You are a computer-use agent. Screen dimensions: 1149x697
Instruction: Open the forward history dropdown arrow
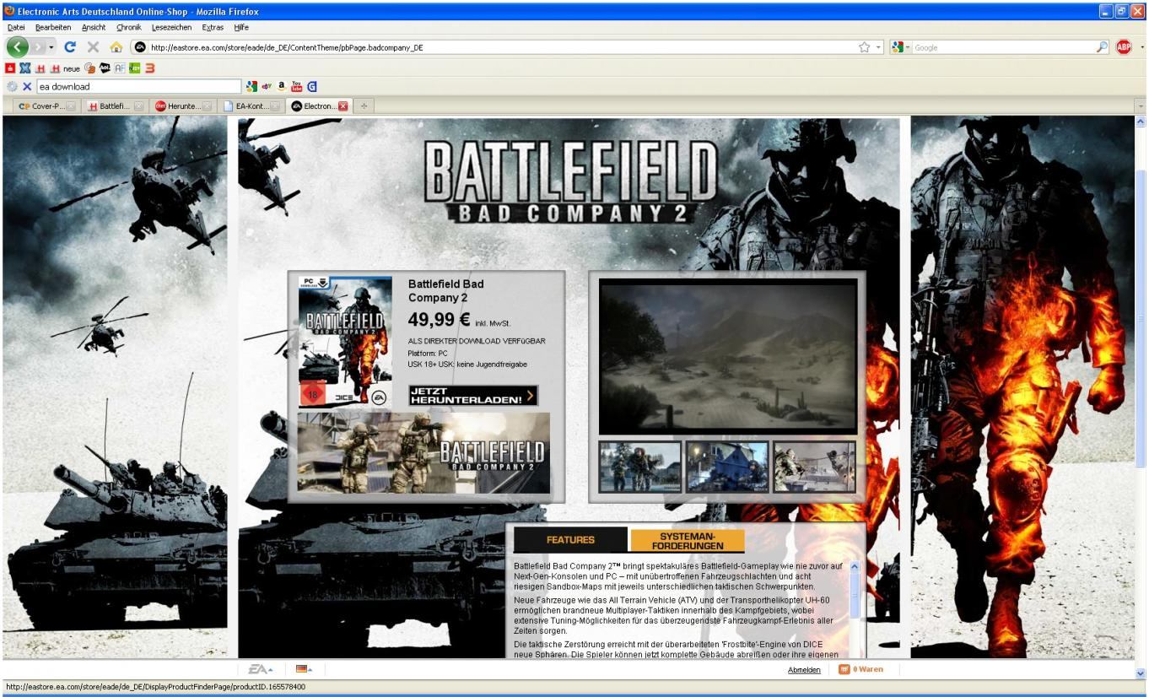(50, 48)
